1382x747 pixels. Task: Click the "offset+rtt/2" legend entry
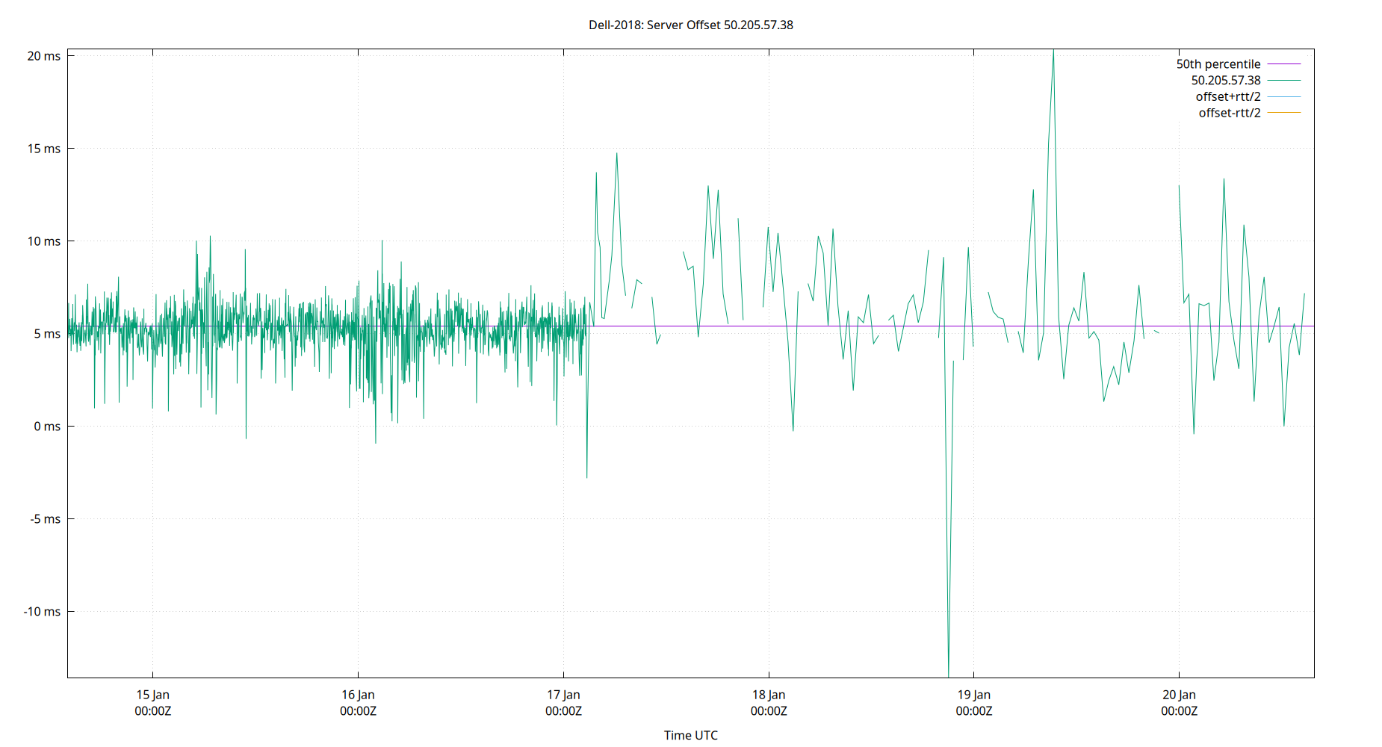pyautogui.click(x=1230, y=96)
